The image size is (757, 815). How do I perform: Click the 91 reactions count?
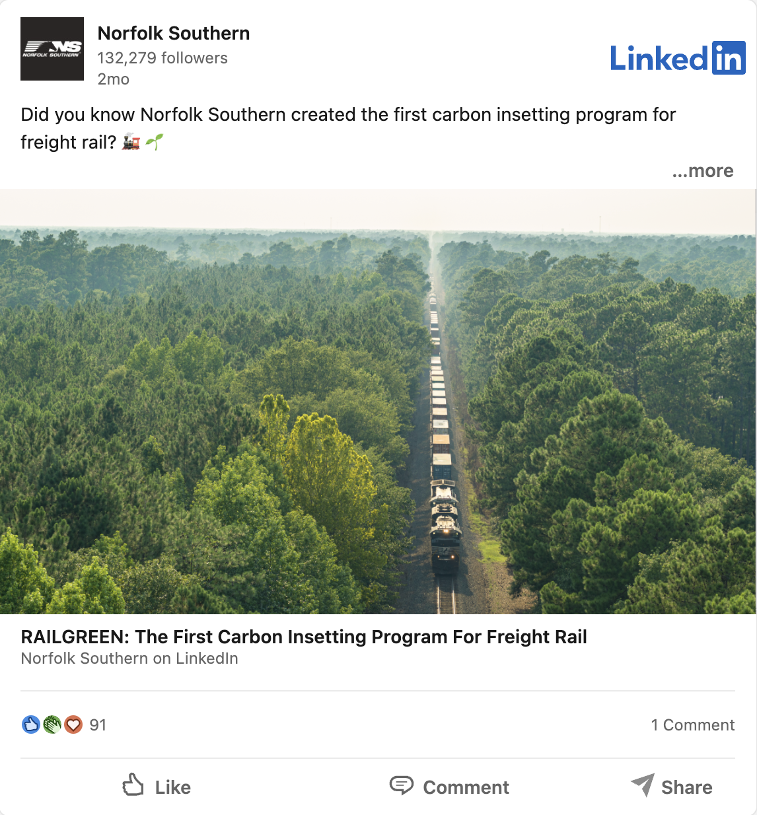(x=98, y=725)
